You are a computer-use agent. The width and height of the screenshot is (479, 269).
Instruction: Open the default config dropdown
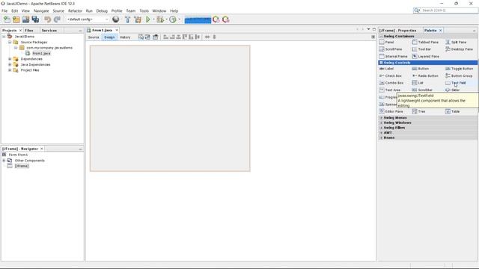(x=88, y=19)
